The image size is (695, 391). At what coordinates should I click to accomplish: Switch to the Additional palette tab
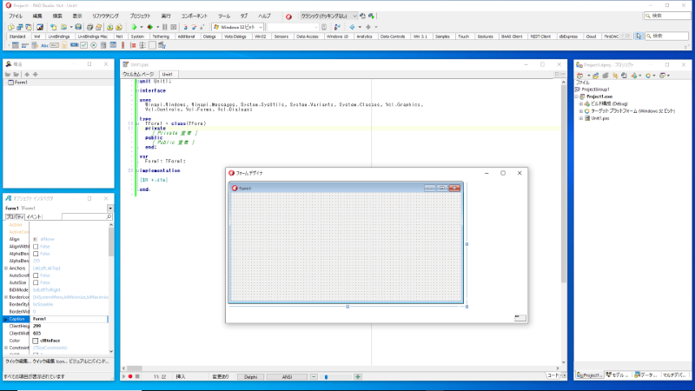point(186,36)
